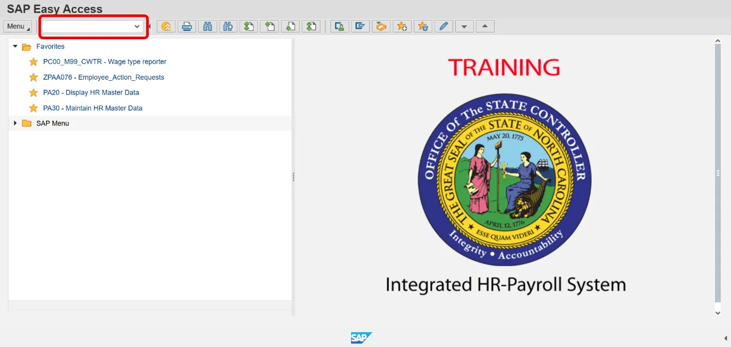Open ZPAA076 Employee_Action_Requests favorite
This screenshot has width=731, height=347.
click(104, 77)
